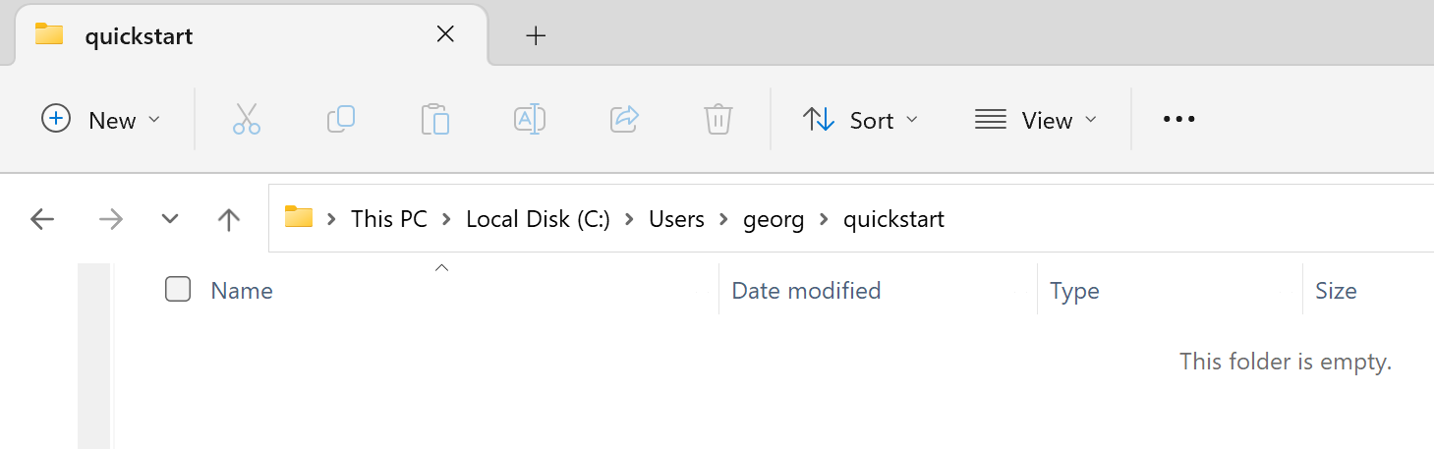Click the Cut scissors icon
The image size is (1434, 449).
coord(247,120)
